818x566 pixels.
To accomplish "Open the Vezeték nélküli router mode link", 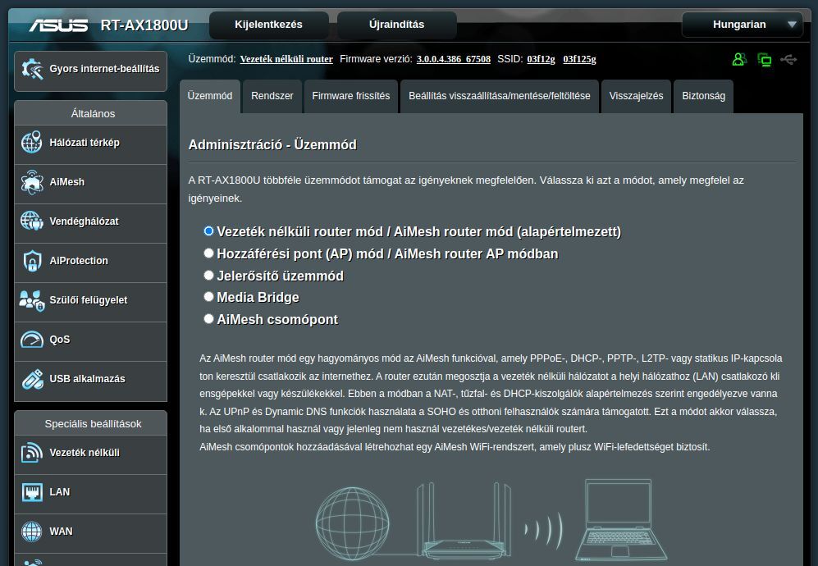I will 286,59.
